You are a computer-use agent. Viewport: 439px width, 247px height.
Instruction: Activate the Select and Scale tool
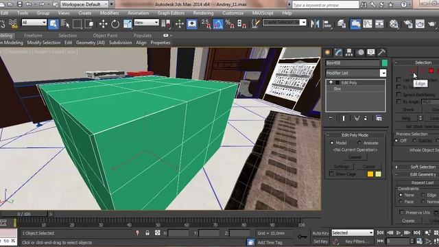(128, 24)
